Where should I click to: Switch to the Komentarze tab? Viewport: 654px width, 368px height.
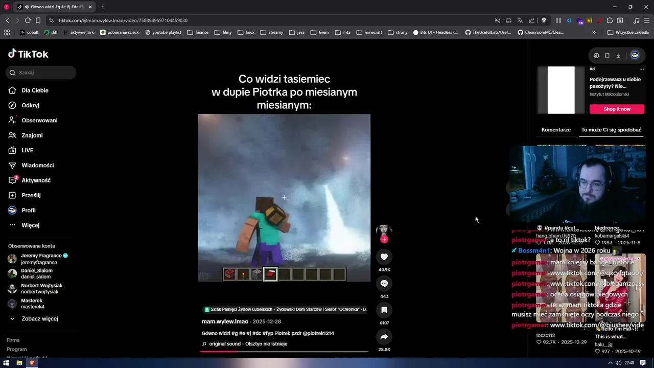(x=556, y=130)
